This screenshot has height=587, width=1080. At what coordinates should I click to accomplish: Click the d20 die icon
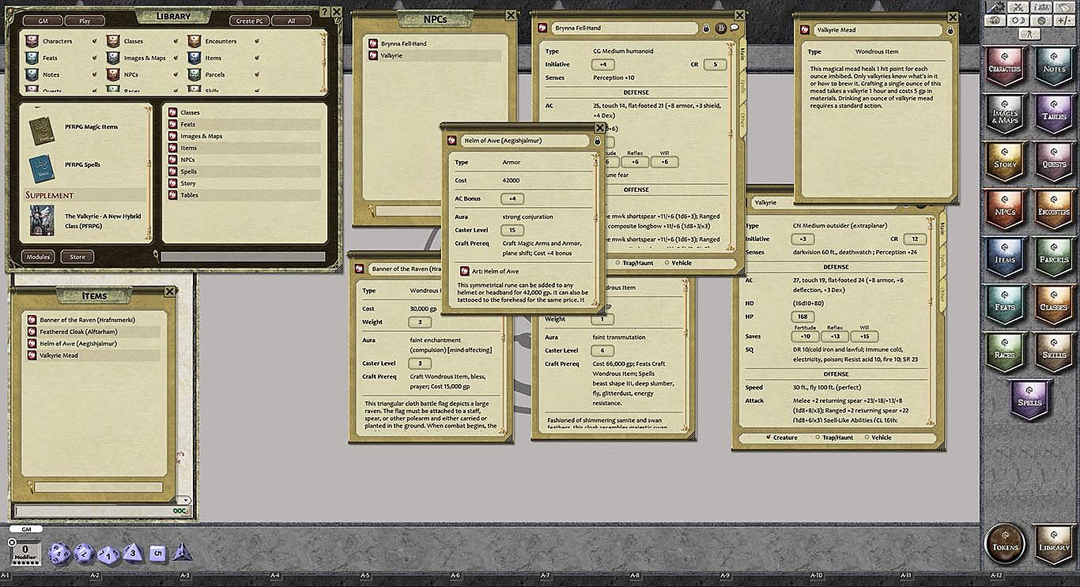59,553
